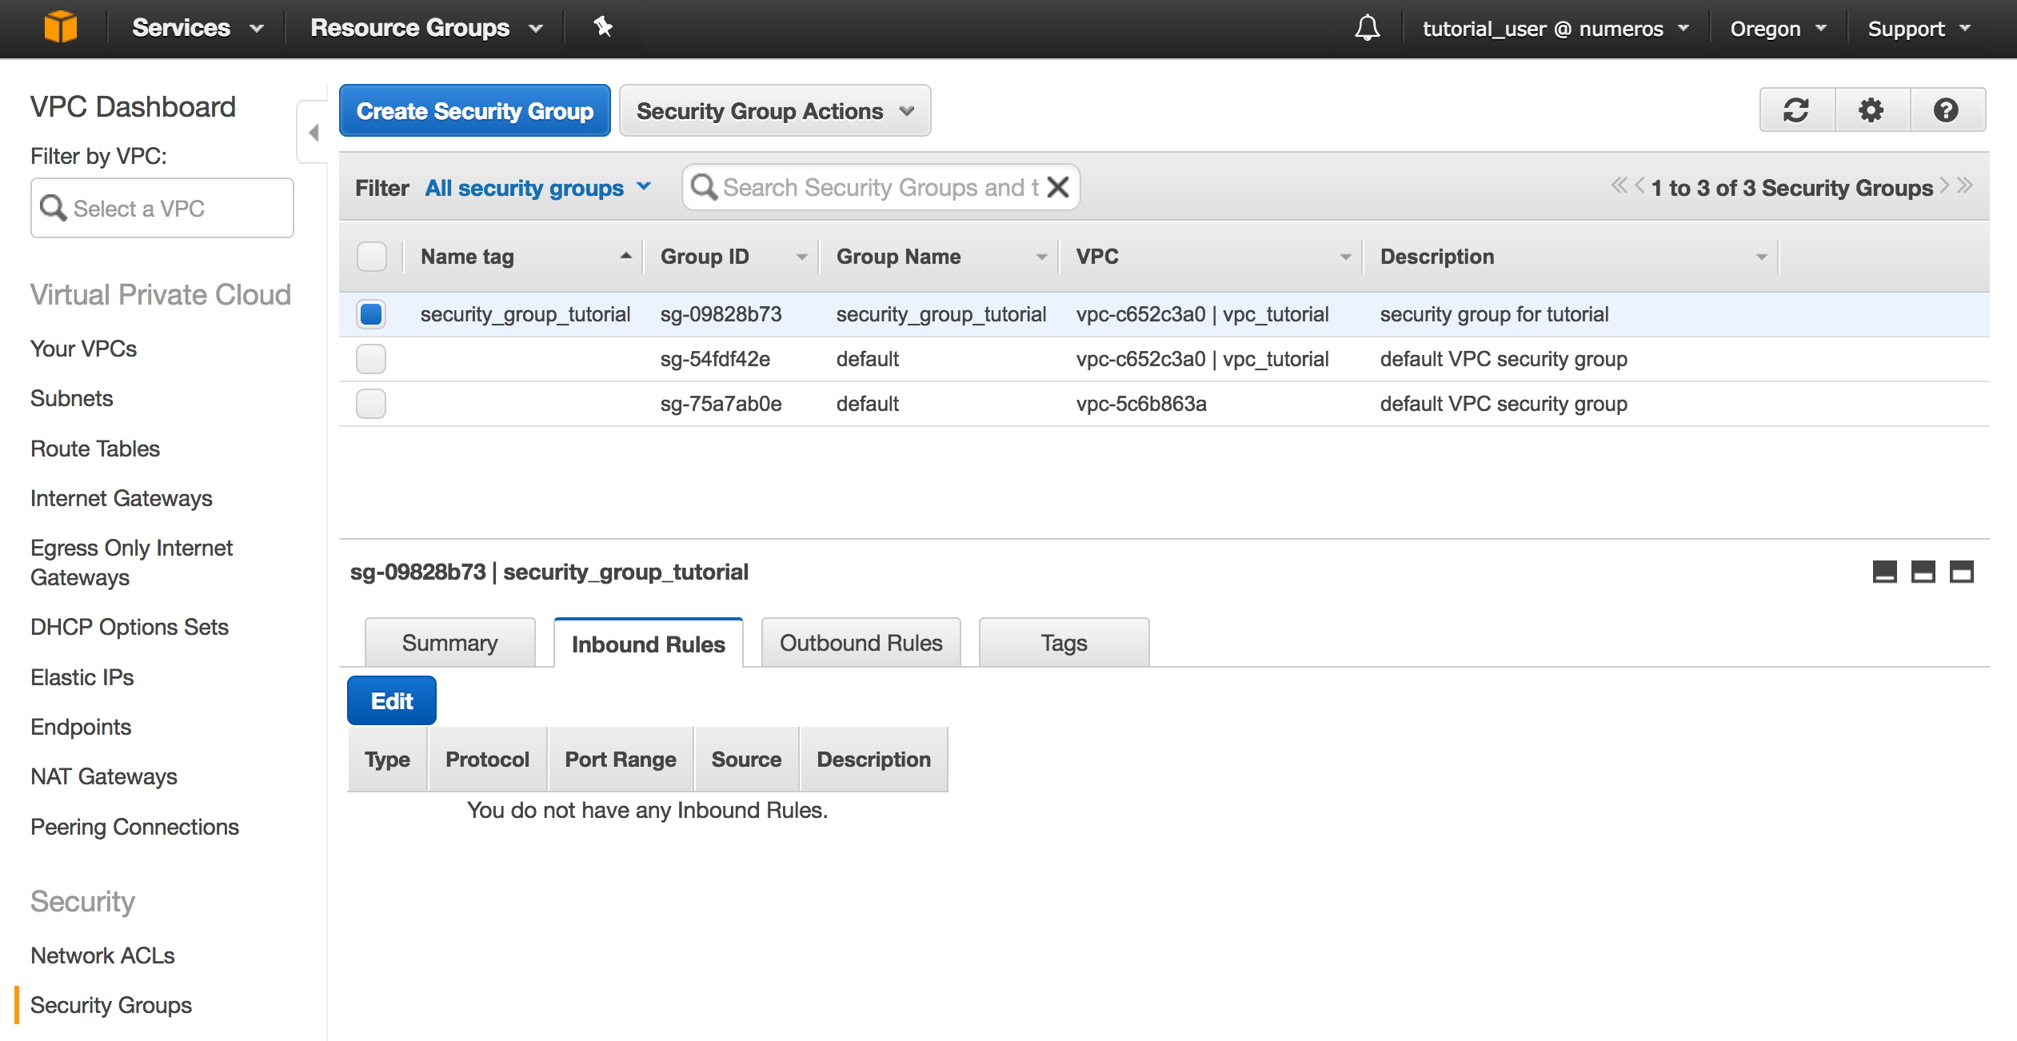The image size is (2017, 1041).
Task: Check the sg-54fdf42e row checkbox
Action: (x=371, y=359)
